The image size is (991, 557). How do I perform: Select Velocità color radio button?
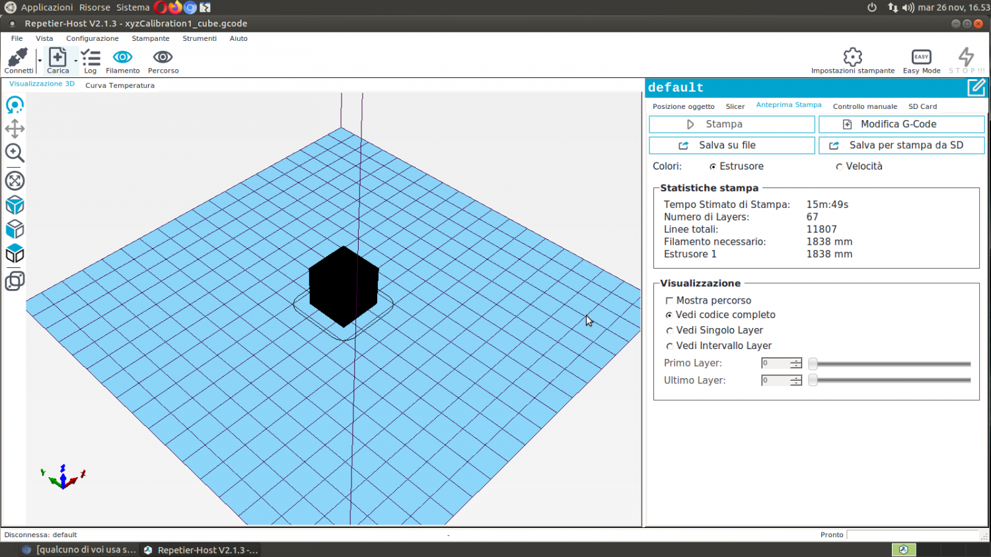839,167
